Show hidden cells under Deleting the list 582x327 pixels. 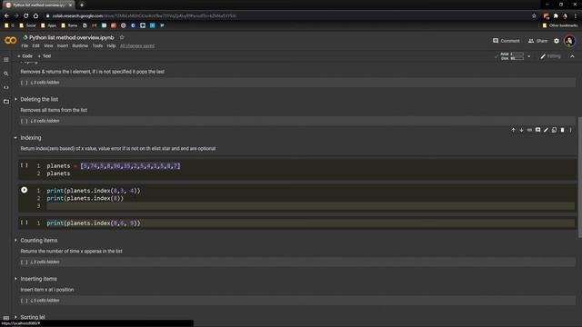tap(45, 121)
